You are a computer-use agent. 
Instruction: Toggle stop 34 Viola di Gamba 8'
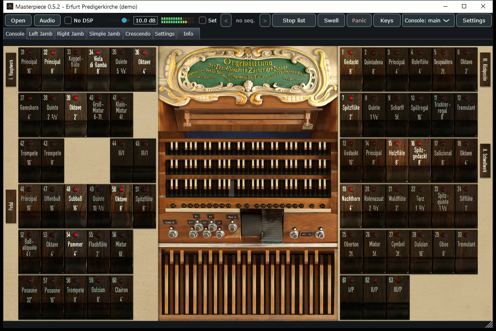98,70
